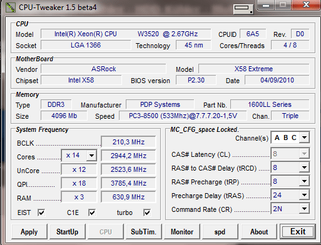The width and height of the screenshot is (321, 245).
Task: Click the Exit button
Action: coord(298,232)
